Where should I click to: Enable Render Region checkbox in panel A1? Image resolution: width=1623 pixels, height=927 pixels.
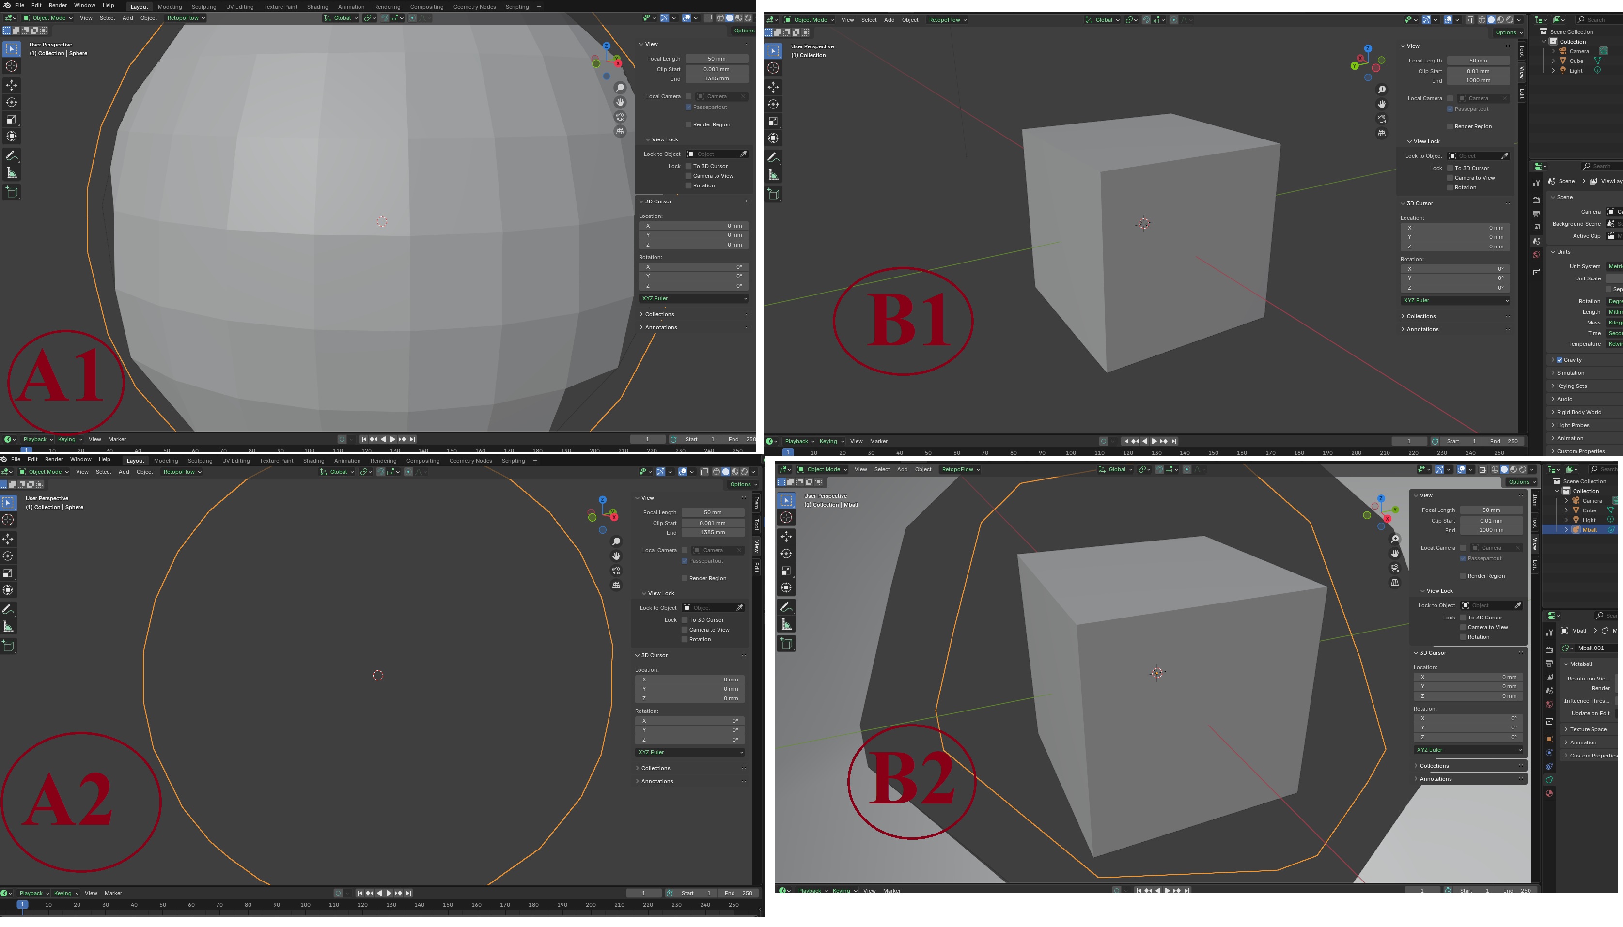click(688, 125)
